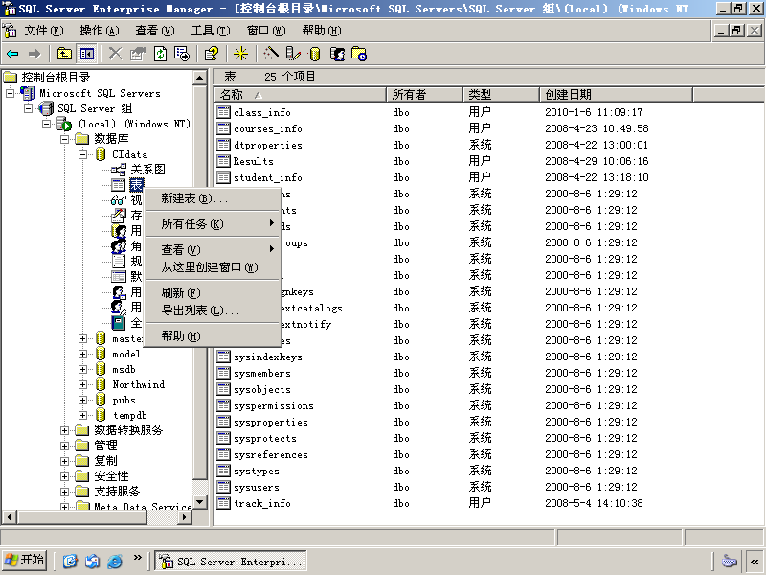Expand hidden quick launch icons chevron
Viewport: 766px width, 575px height.
click(137, 558)
